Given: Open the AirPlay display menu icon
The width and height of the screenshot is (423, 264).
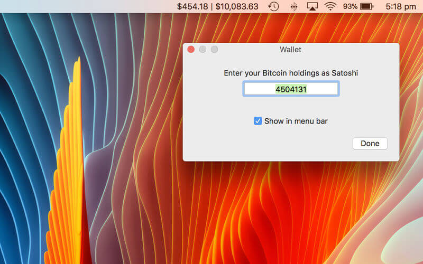Looking at the screenshot, I should 312,6.
